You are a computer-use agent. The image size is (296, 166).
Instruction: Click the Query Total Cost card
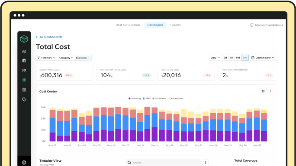tap(64, 73)
